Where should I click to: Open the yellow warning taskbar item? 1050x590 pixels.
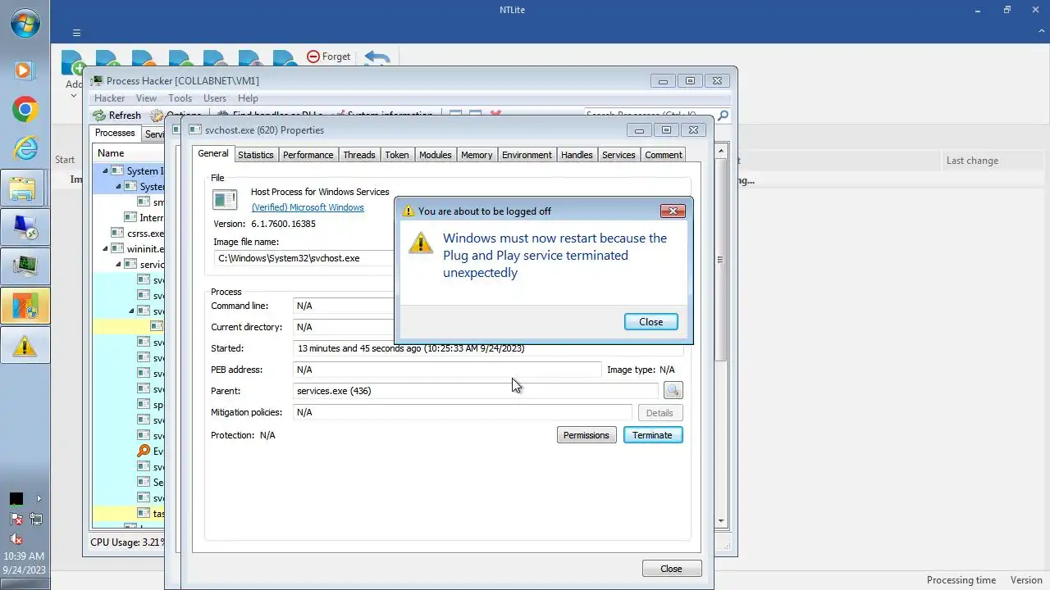tap(25, 346)
